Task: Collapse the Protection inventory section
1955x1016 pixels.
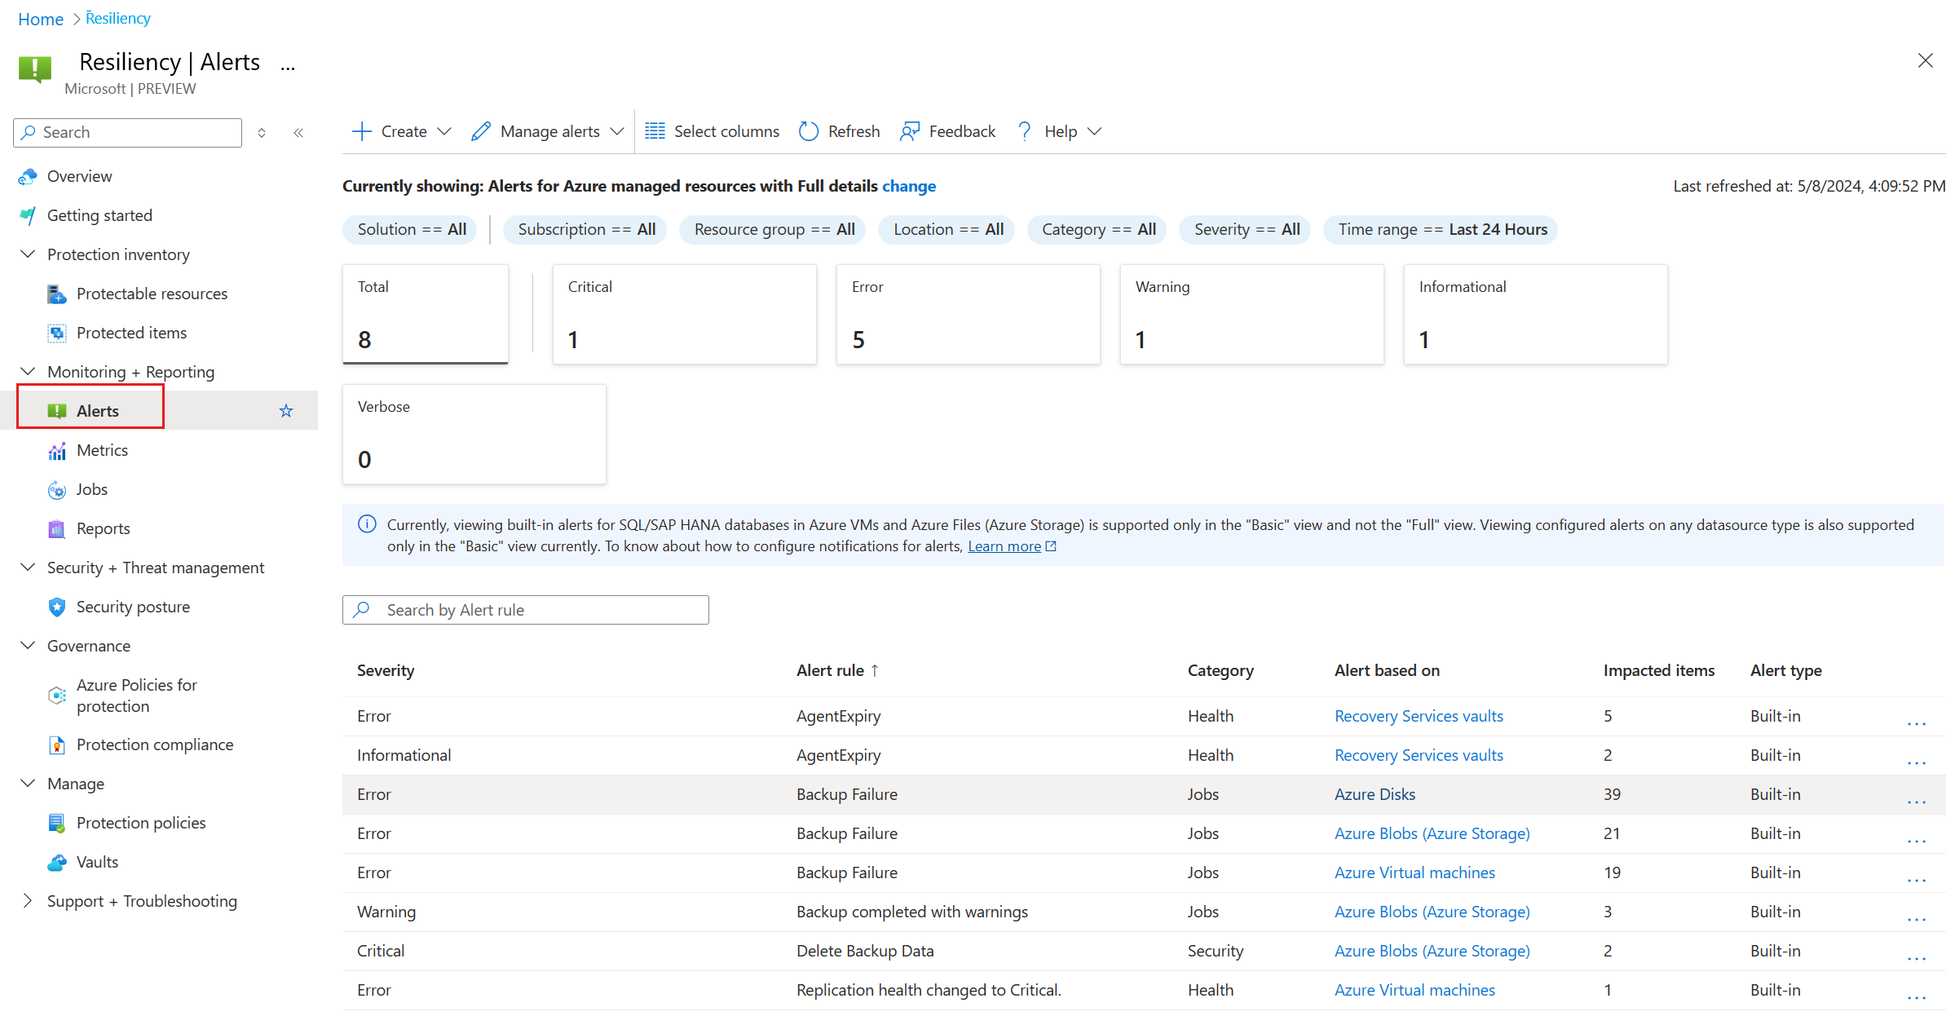Action: tap(28, 254)
